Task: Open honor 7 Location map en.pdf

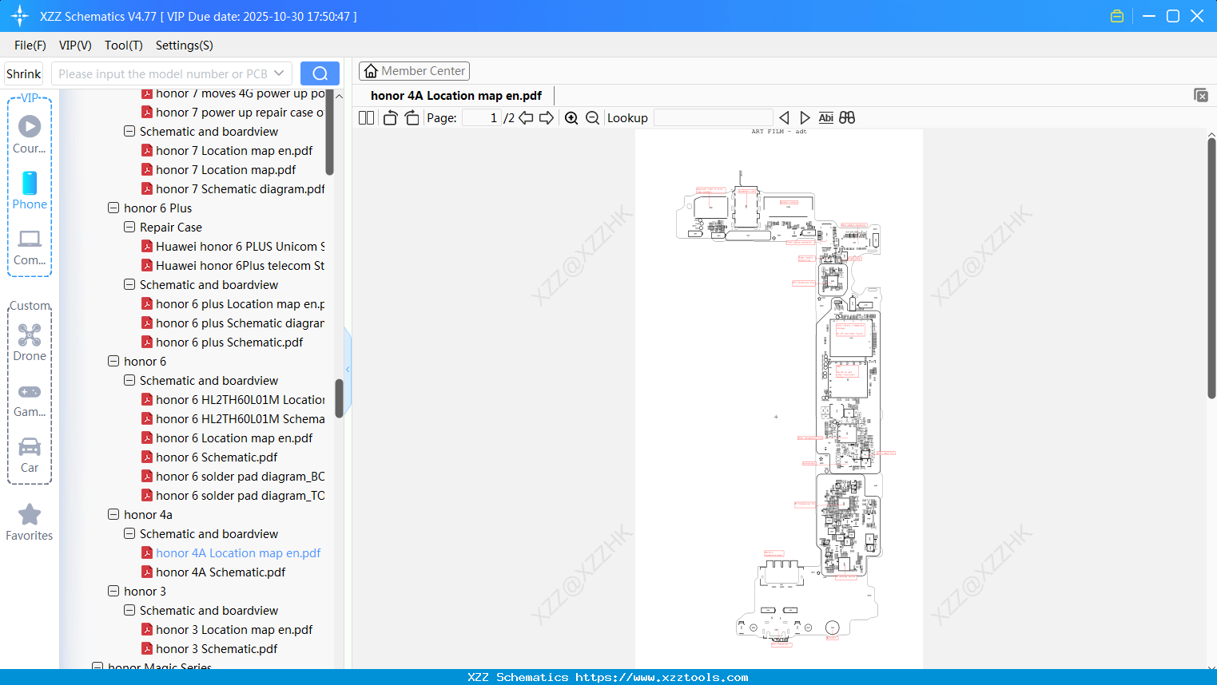Action: [234, 151]
